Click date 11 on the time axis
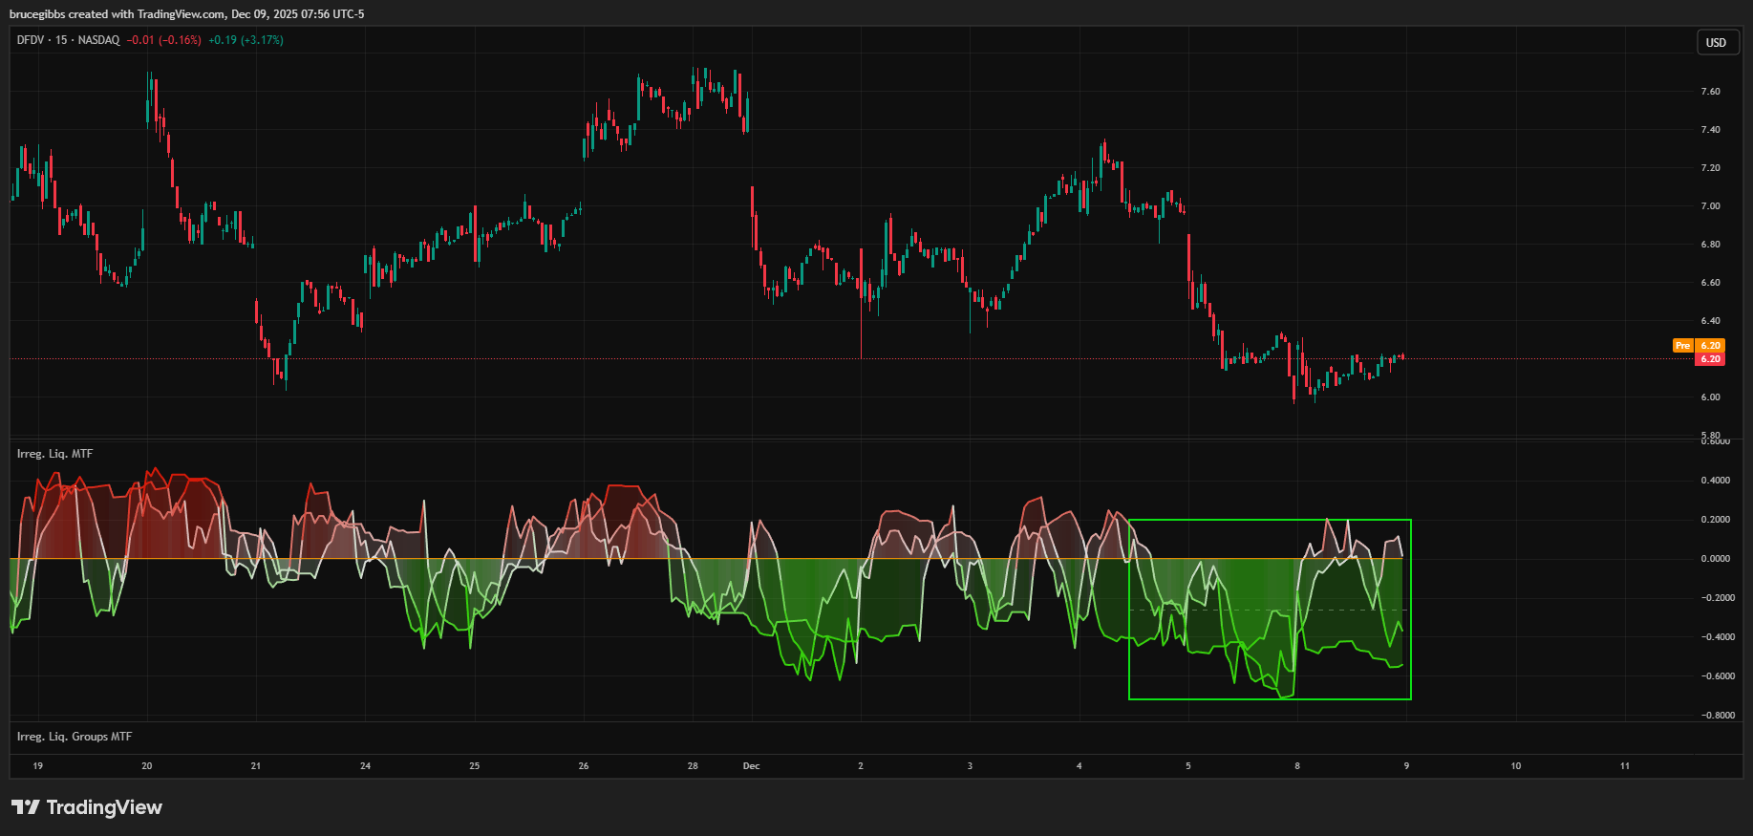The width and height of the screenshot is (1753, 836). click(1625, 766)
